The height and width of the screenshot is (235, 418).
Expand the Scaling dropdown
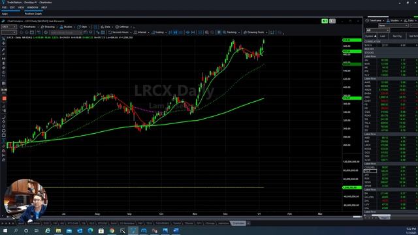(x=159, y=33)
